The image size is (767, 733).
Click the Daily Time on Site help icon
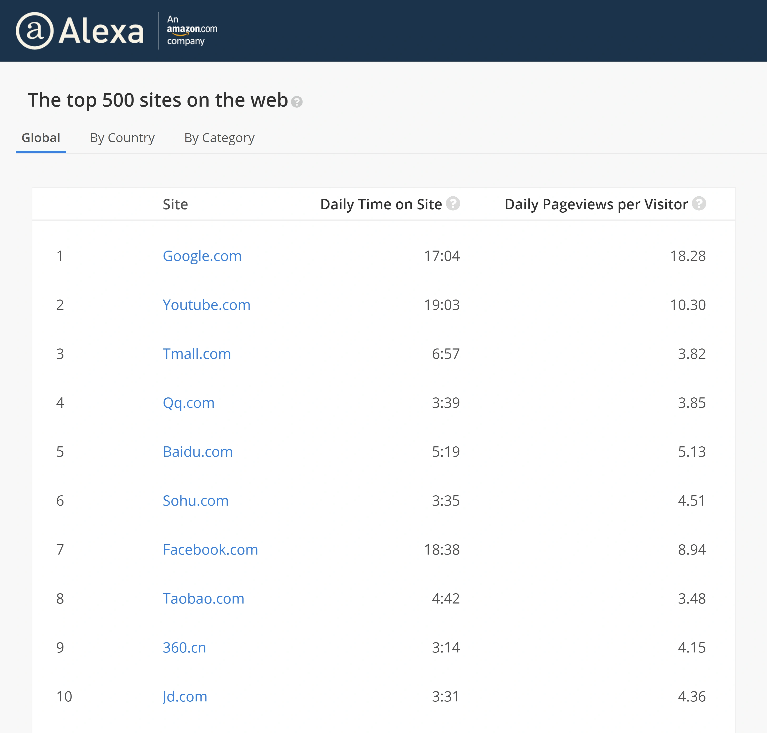coord(453,203)
